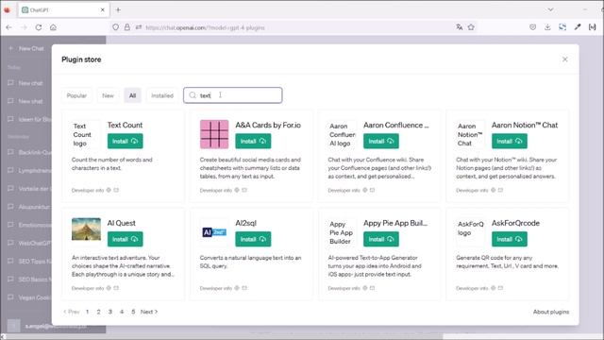Install the Appy Pie App Builder plugin

coord(381,239)
